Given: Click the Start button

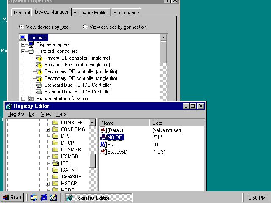Looking at the screenshot, I should [12, 198].
